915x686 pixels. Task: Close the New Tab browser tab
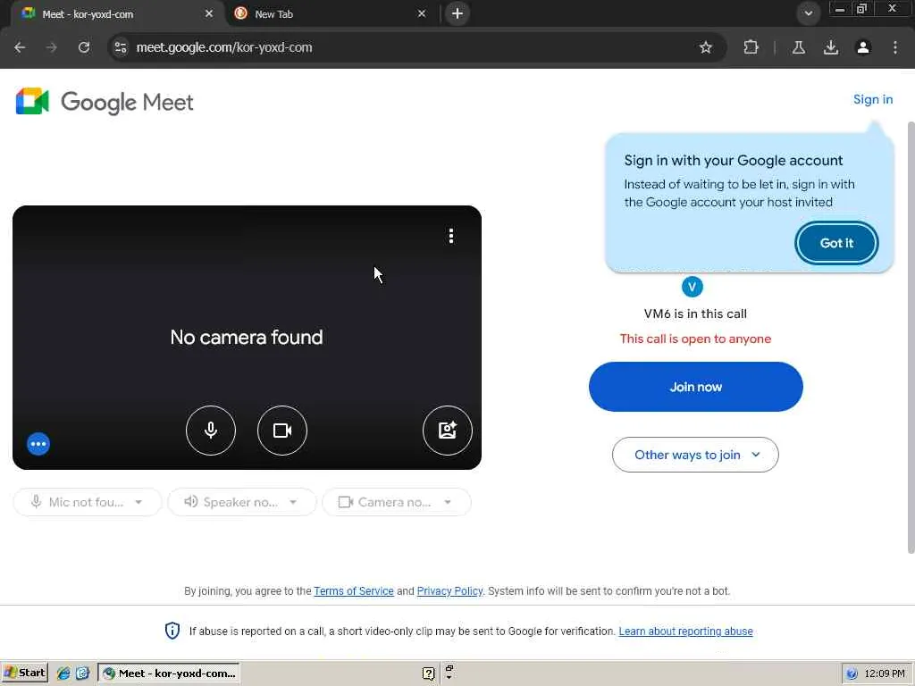pyautogui.click(x=422, y=13)
